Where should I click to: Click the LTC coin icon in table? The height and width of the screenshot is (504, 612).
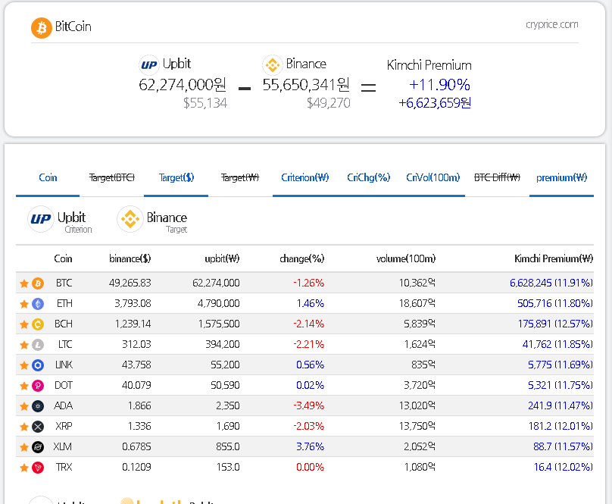(38, 345)
